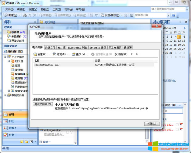Image resolution: width=191 pixels, height=153 pixels.
Task: Click the New account icon in dialog
Action: coord(35,54)
